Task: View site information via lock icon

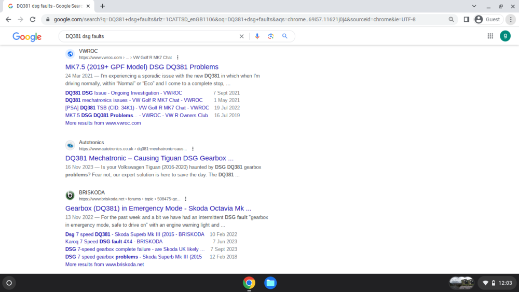Action: (48, 20)
